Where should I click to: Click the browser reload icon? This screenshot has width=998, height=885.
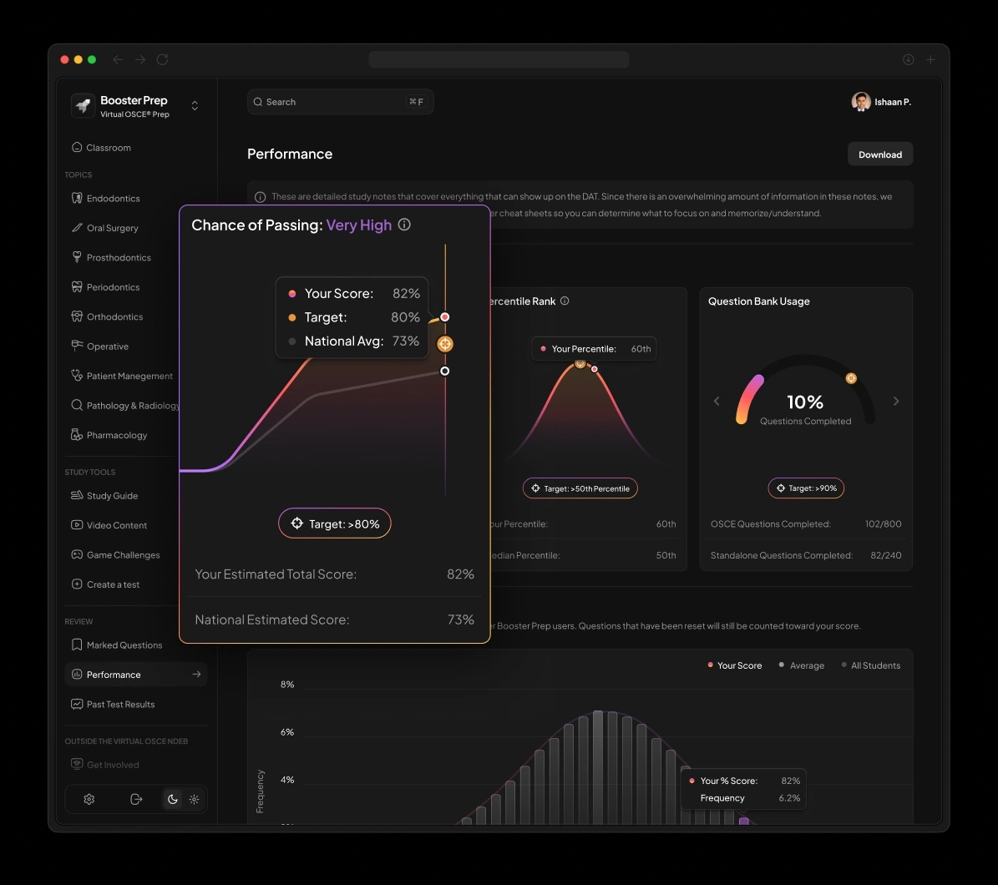pos(162,59)
